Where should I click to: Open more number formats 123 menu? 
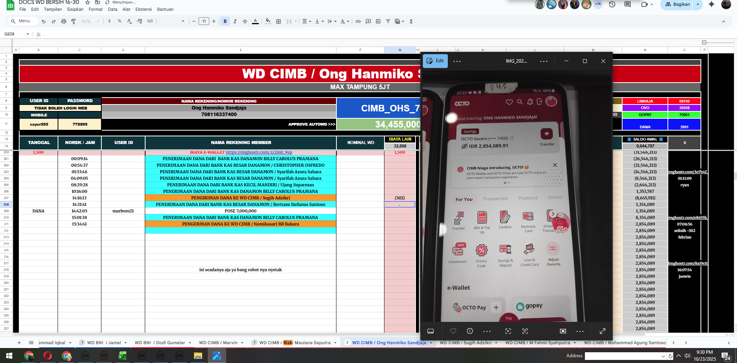150,21
